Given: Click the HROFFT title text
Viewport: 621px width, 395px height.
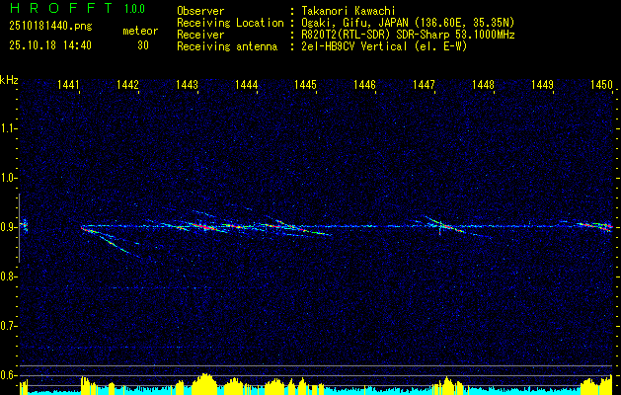Looking at the screenshot, I should click(61, 8).
